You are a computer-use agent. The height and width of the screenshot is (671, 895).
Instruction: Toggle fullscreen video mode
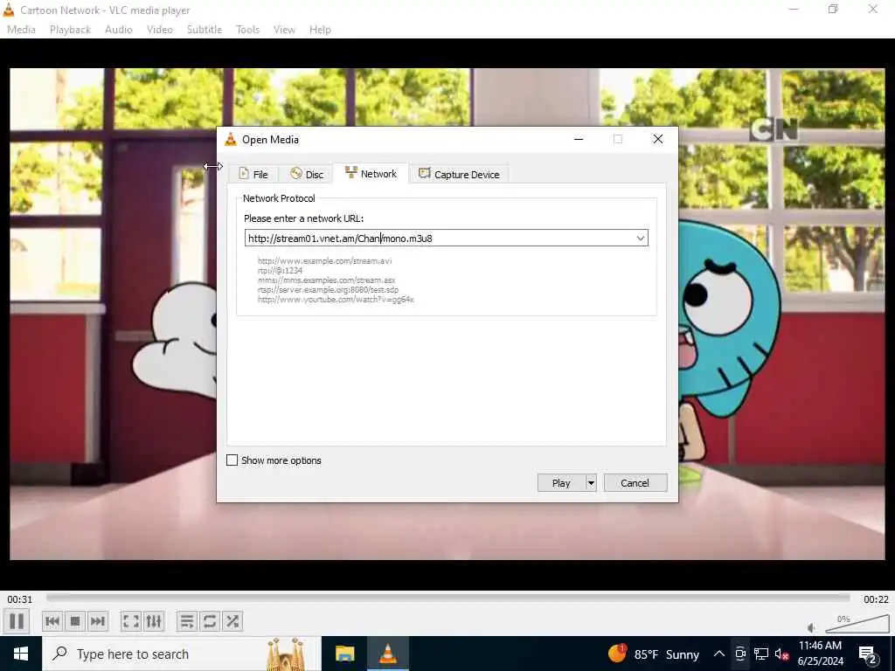point(131,621)
